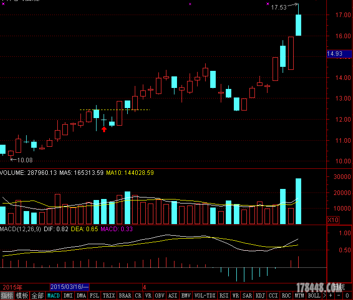Switch to the KDJ indicator tab
The width and height of the screenshot is (353, 300).
260,295
